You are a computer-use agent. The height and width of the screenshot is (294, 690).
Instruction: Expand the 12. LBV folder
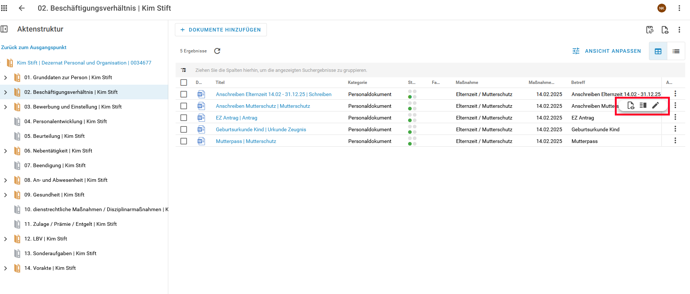pos(5,239)
